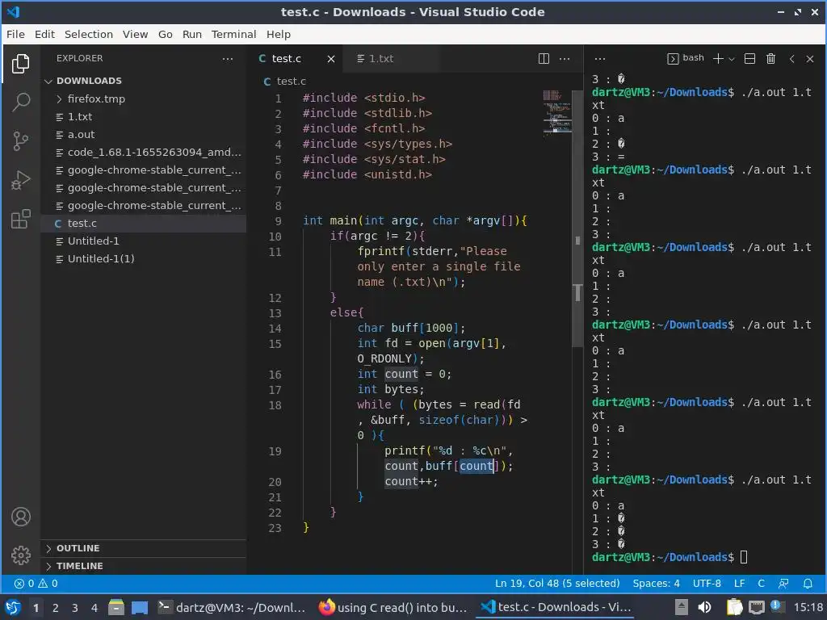Click the editor minimap

(x=557, y=113)
